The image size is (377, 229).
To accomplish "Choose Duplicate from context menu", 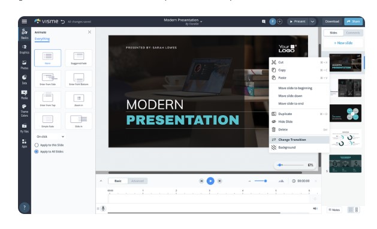I will pos(299,114).
